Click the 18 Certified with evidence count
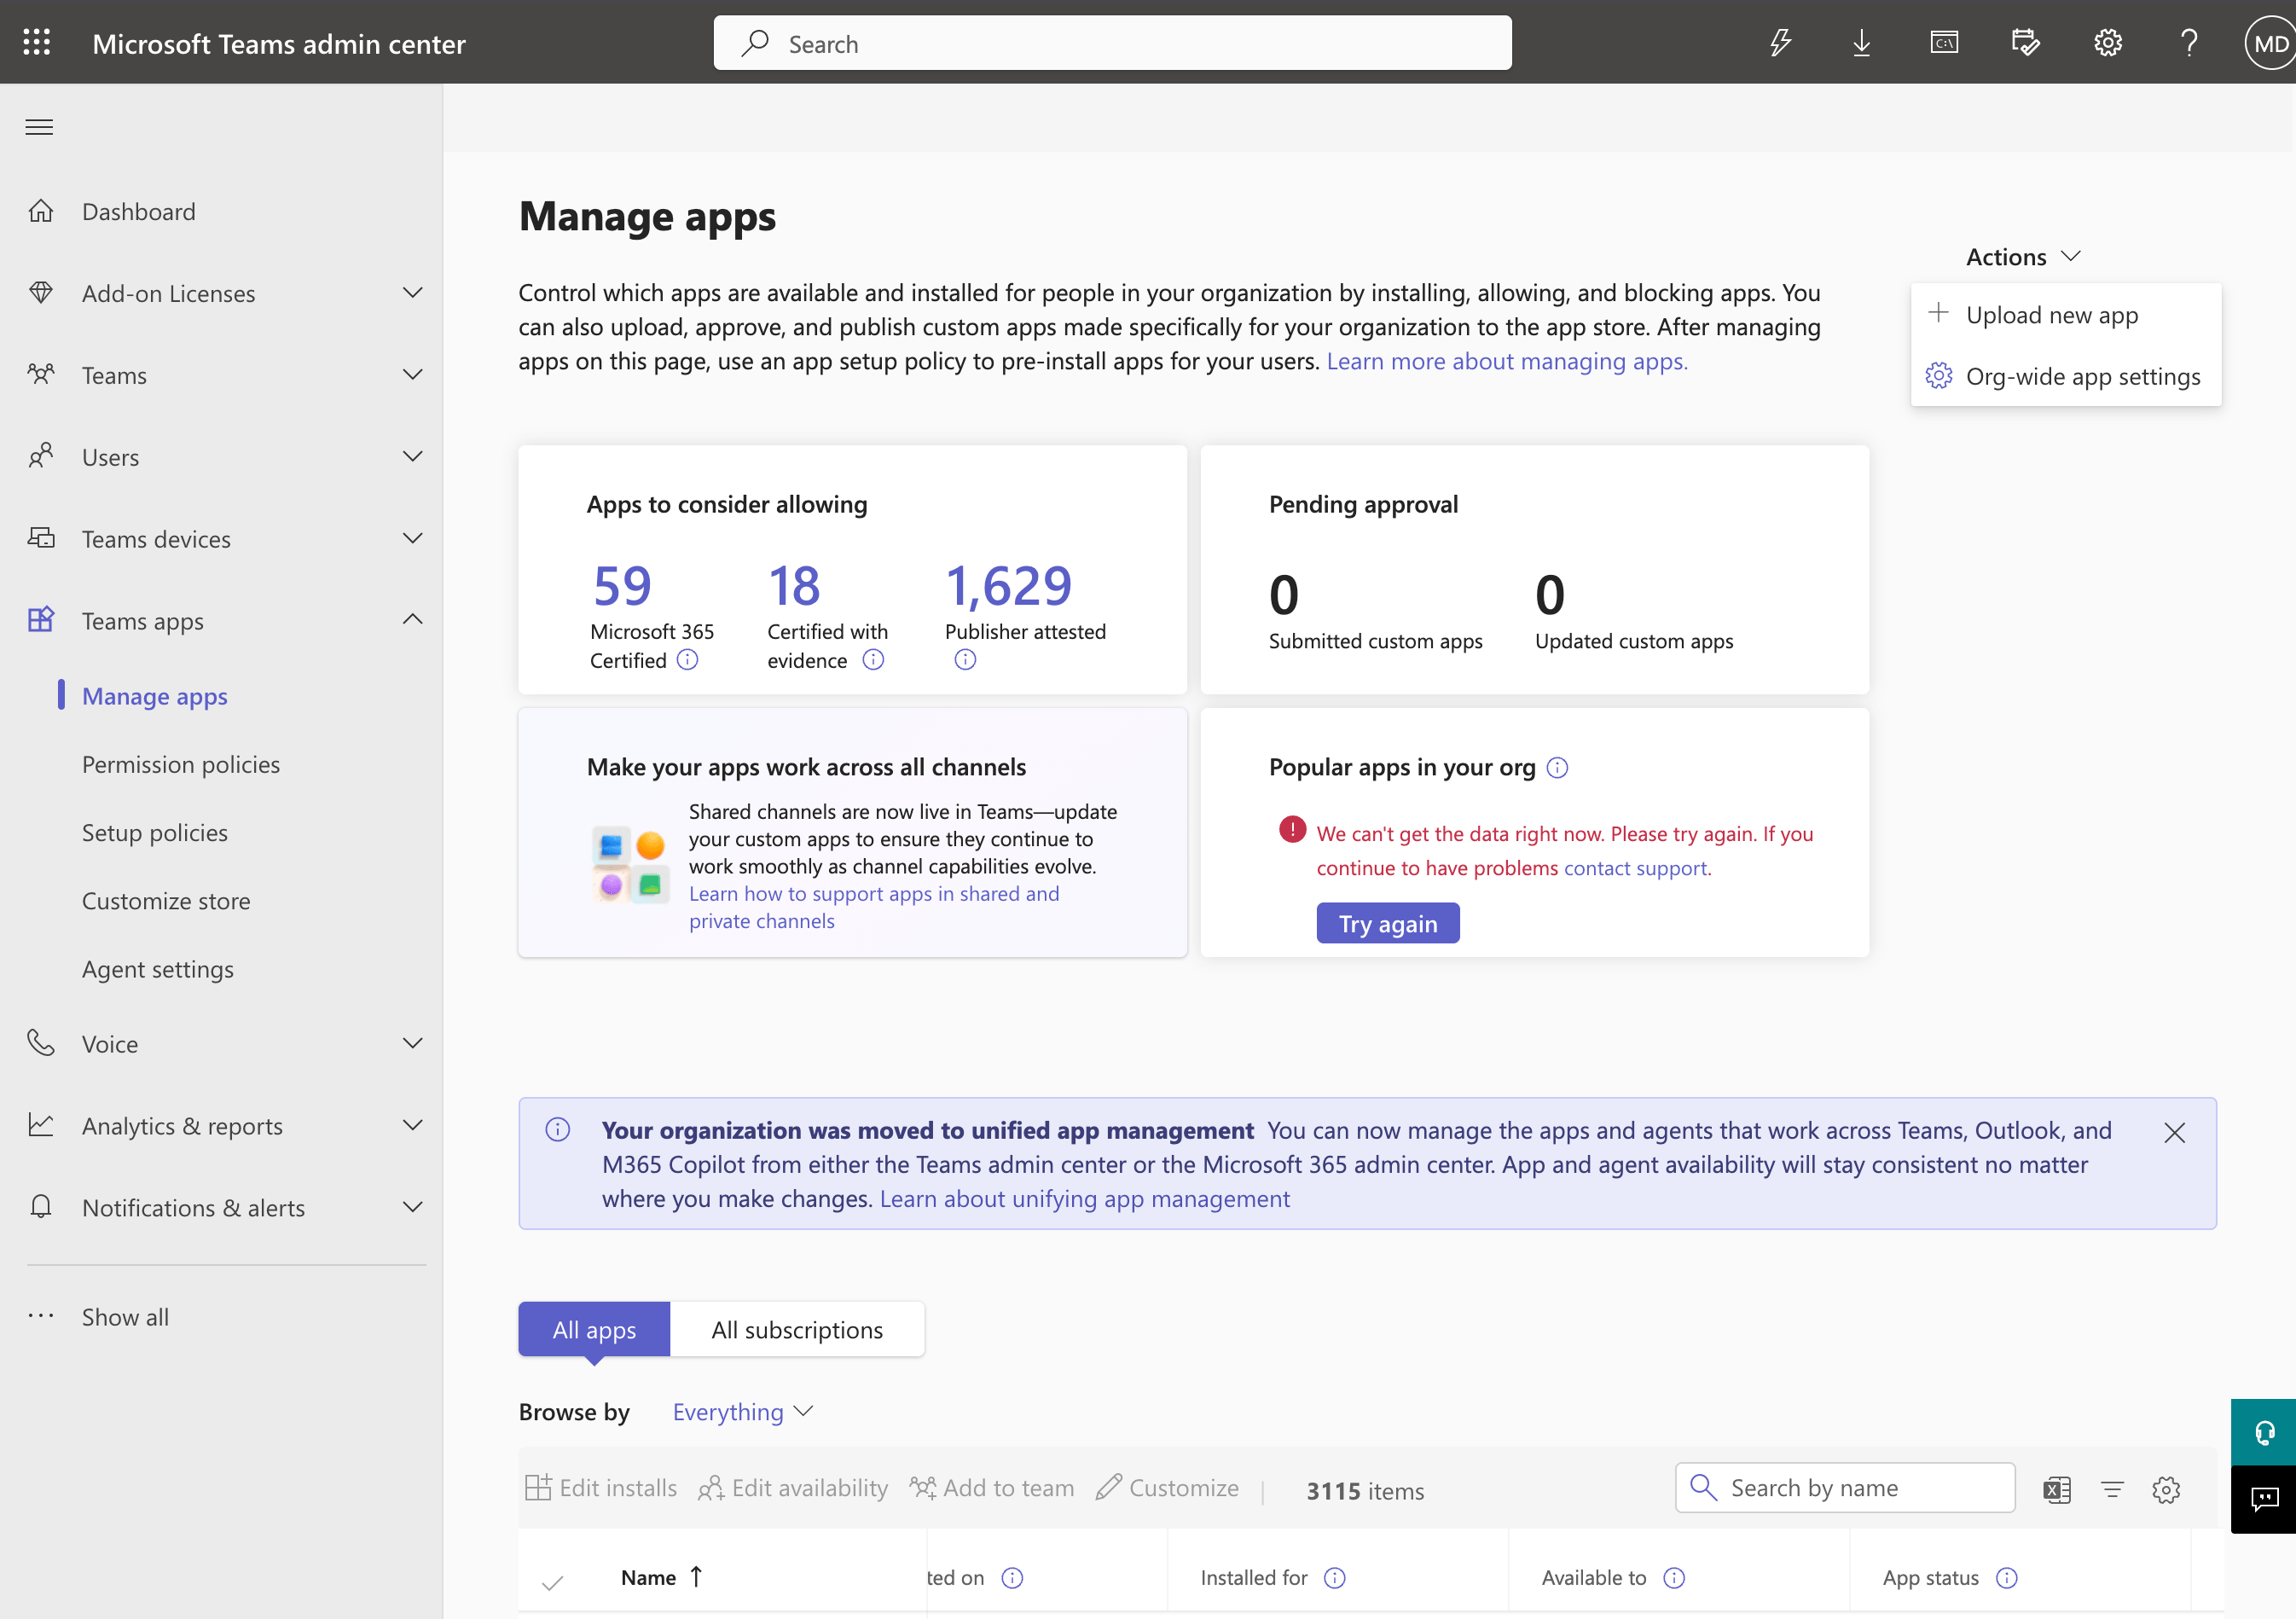Image resolution: width=2296 pixels, height=1619 pixels. (794, 585)
